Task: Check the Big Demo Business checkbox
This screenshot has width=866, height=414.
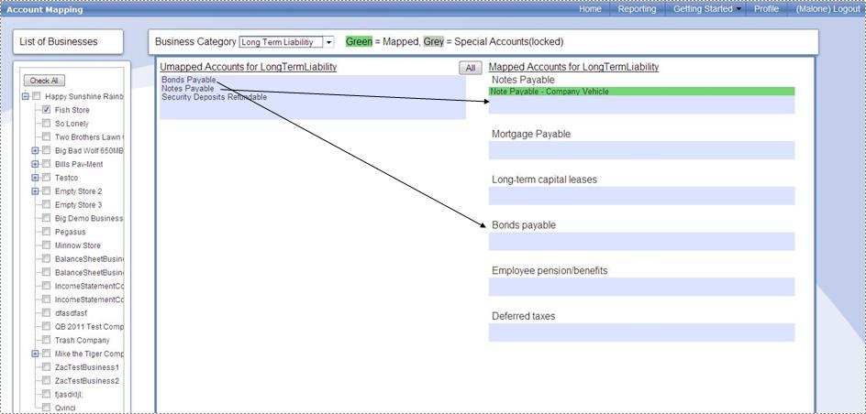Action: 47,218
